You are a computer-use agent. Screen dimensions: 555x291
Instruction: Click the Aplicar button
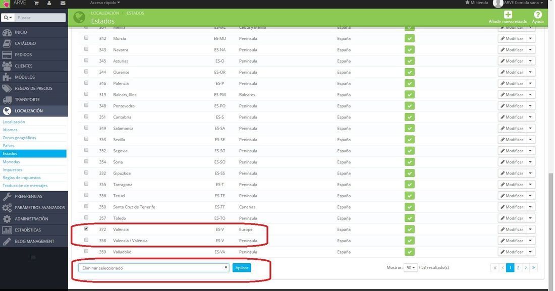coord(242,268)
